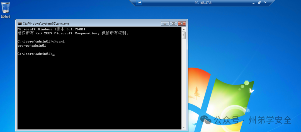This screenshot has width=301, height=132.
Task: Maximize the cmd.exe window
Action: [x=173, y=23]
